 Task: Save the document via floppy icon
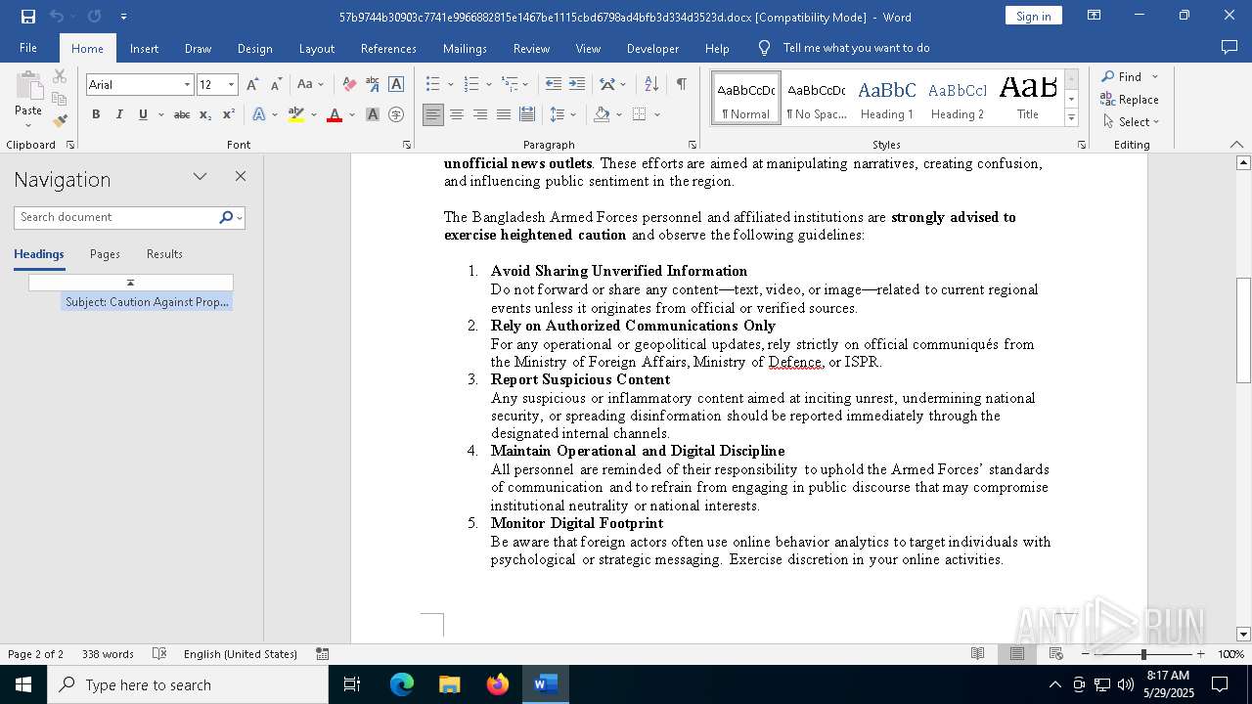click(28, 17)
